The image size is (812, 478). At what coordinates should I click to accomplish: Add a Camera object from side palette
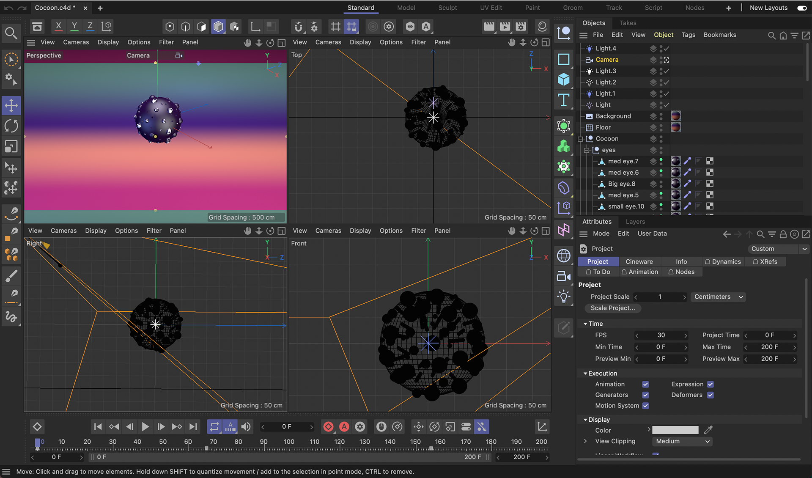[x=564, y=276]
